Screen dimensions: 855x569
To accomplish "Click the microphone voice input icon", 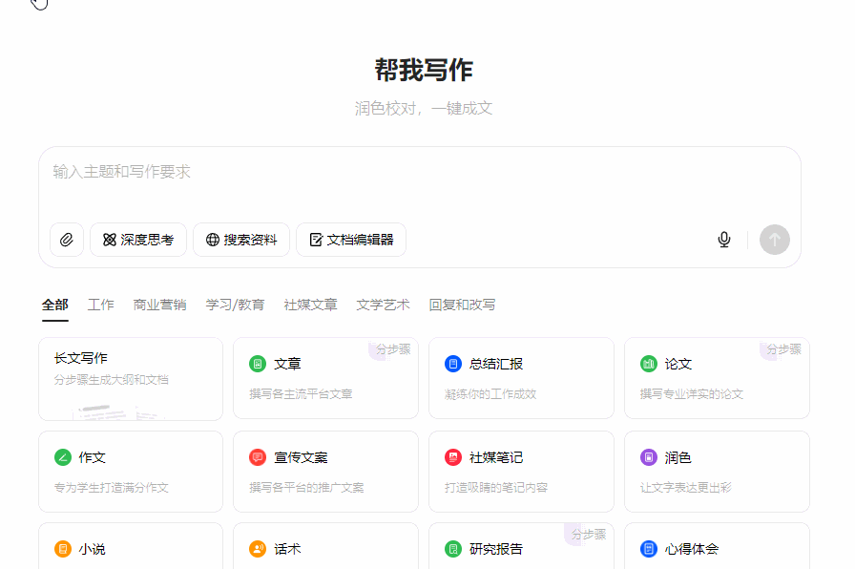I will pyautogui.click(x=723, y=240).
